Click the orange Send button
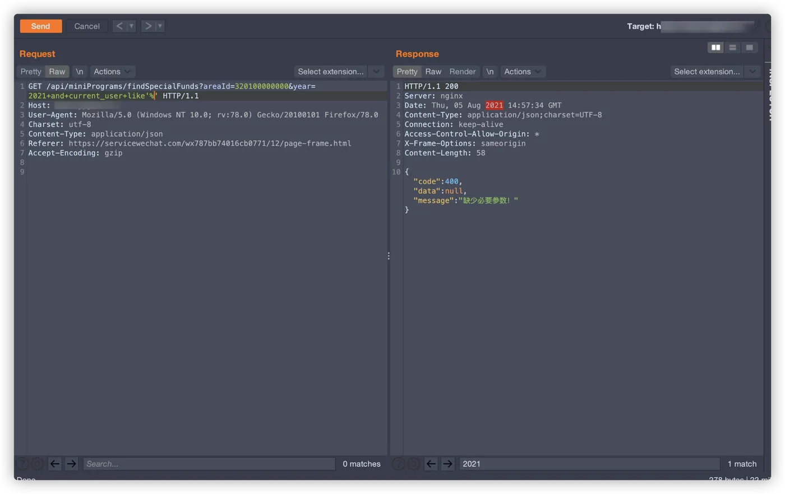This screenshot has width=785, height=494. point(40,26)
